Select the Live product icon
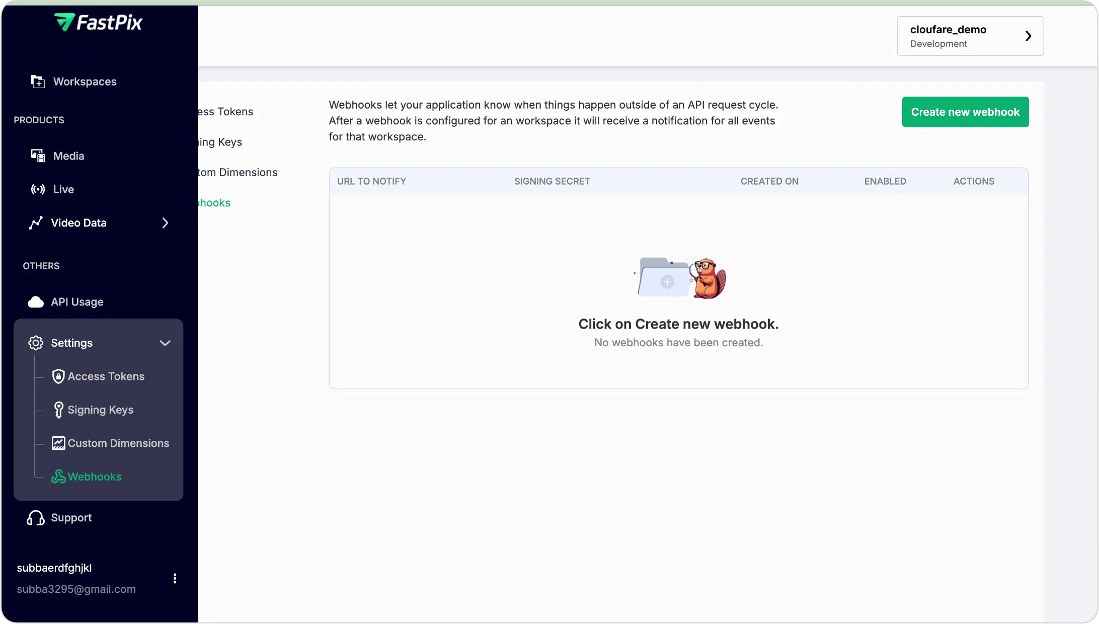Screen dimensions: 1099x624 pos(38,189)
